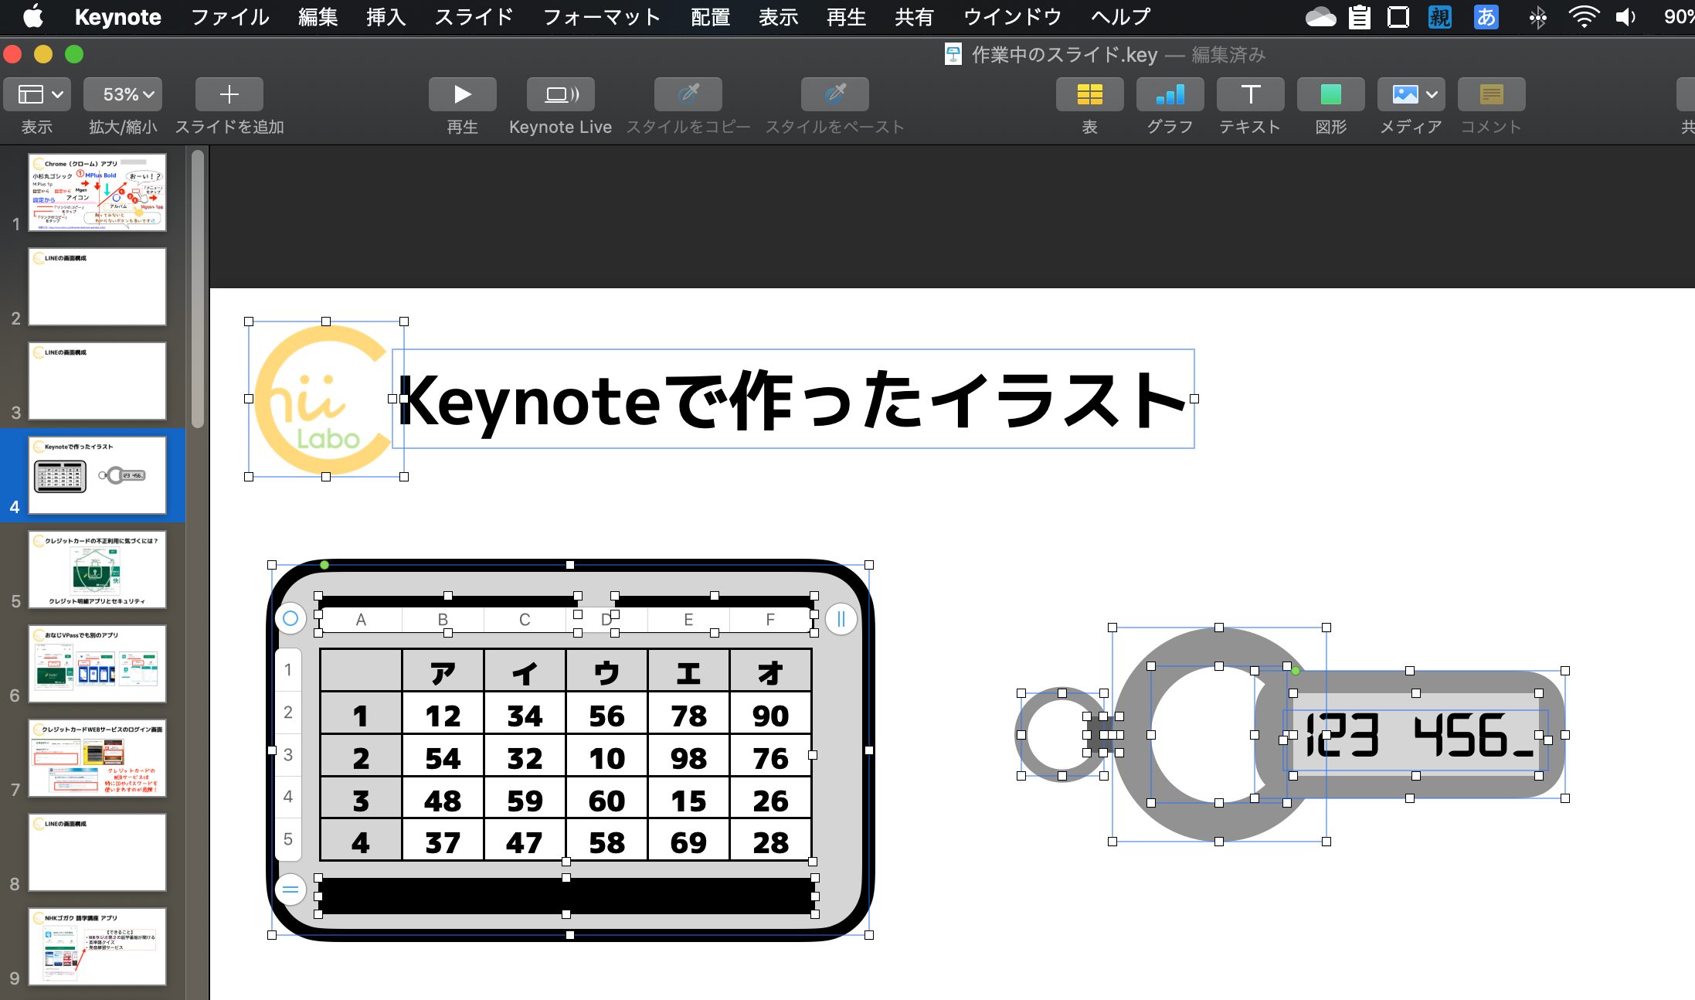
Task: Open the 表示 view options dropdown
Action: [x=37, y=94]
